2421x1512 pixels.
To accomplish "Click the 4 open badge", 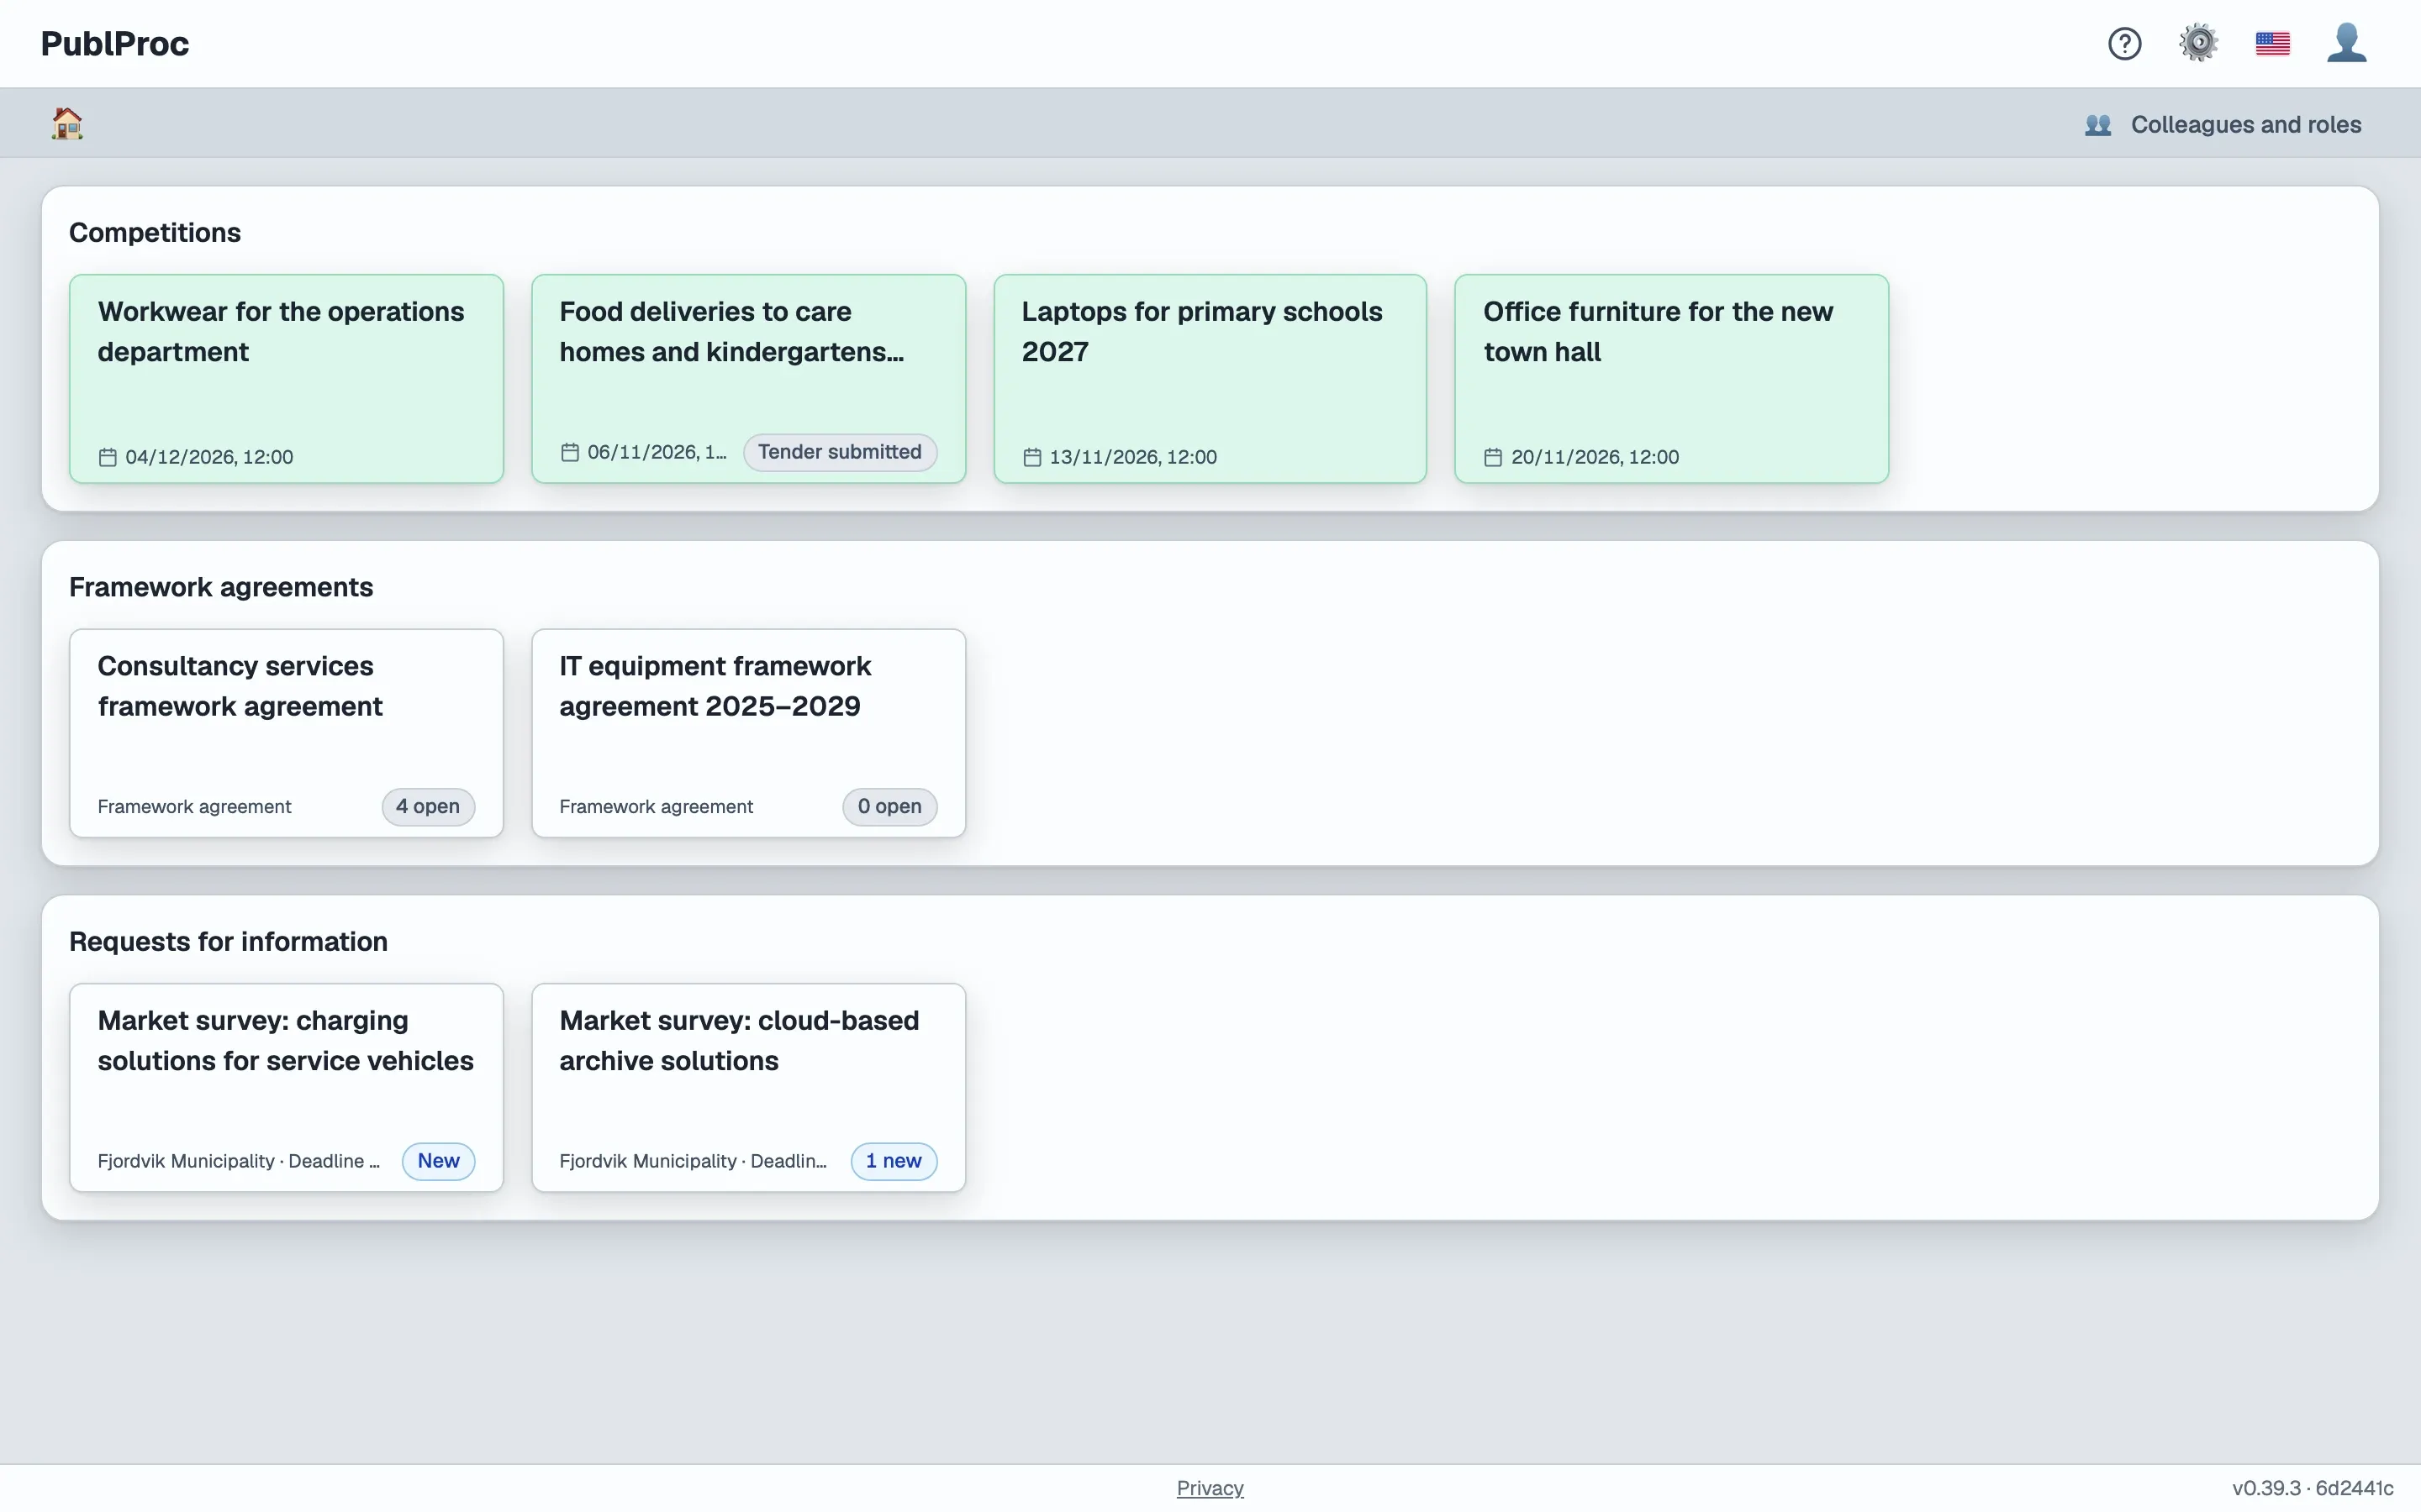I will pos(428,807).
